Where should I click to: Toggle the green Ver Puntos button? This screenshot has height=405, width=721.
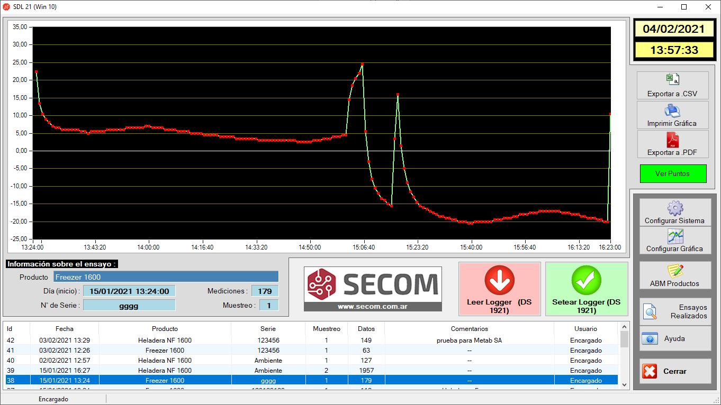tap(672, 173)
